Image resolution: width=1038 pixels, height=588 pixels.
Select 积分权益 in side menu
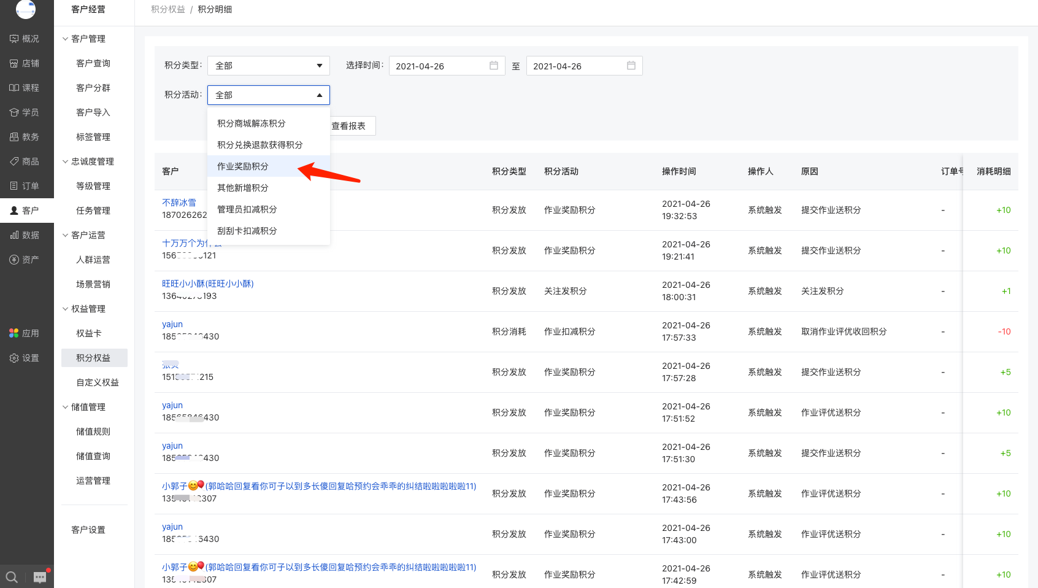pos(94,358)
